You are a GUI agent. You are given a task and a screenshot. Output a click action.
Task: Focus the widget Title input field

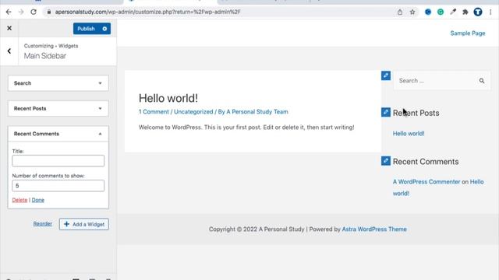pos(58,161)
